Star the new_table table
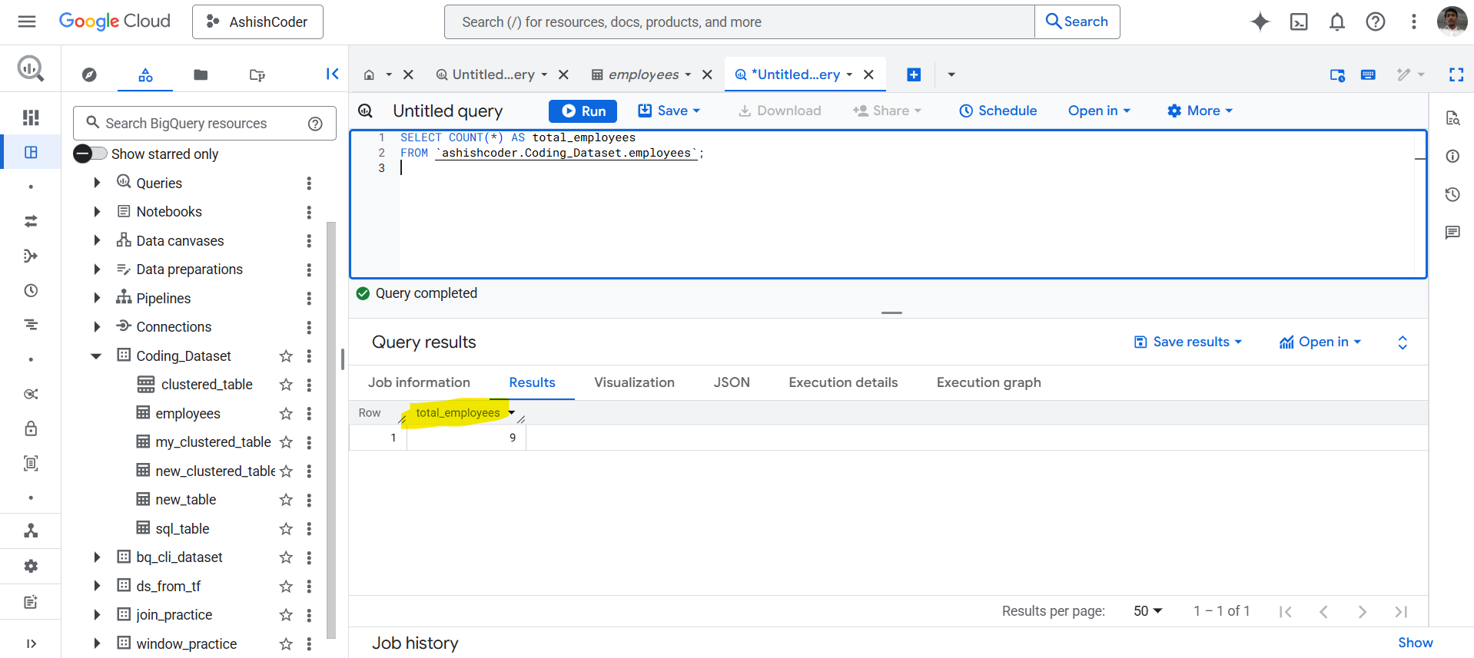This screenshot has height=658, width=1474. pyautogui.click(x=286, y=499)
